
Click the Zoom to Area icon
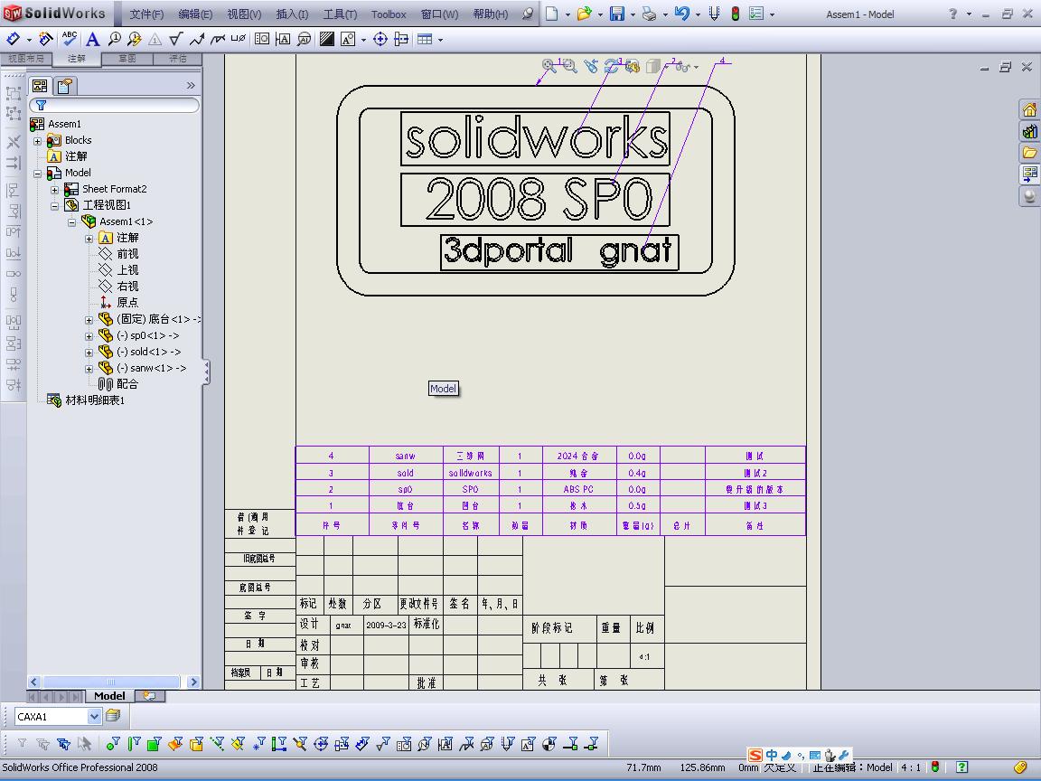click(x=569, y=66)
